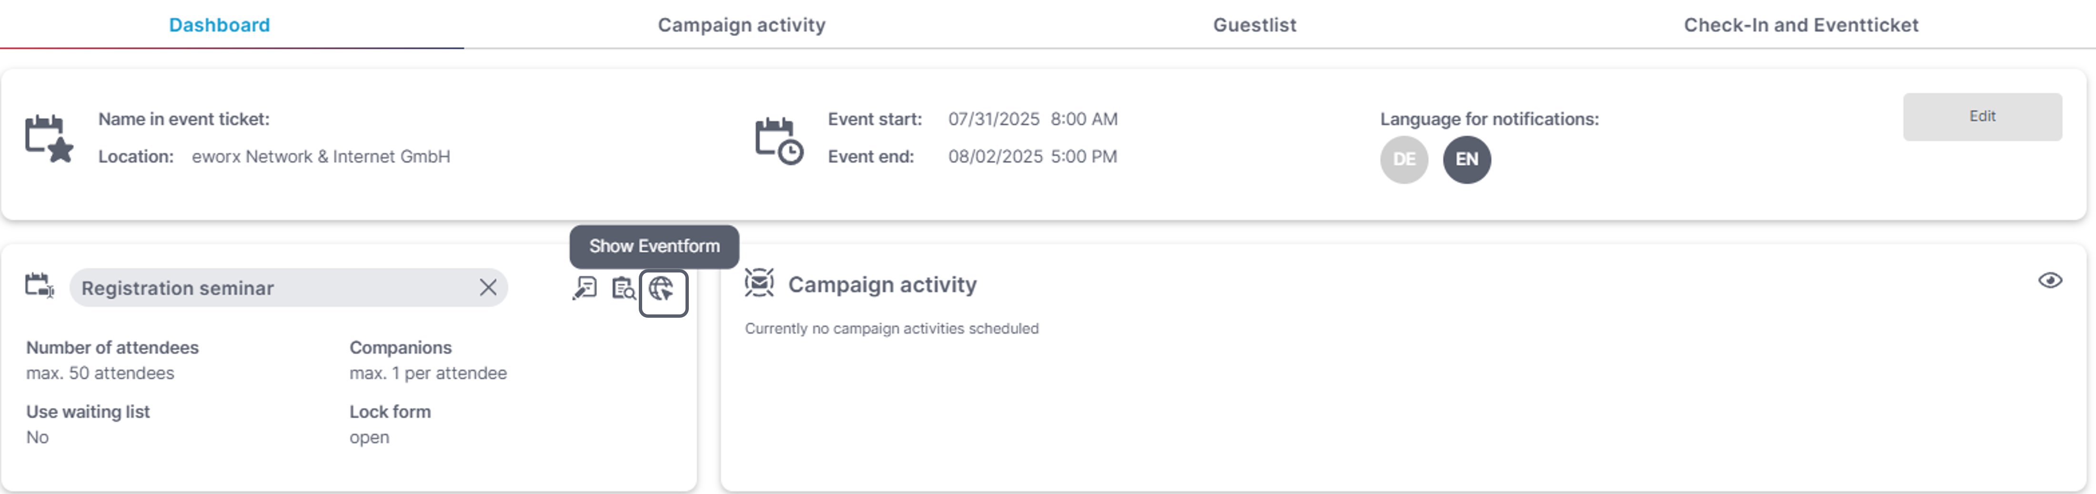Click the calendar form icon beside Registration seminar
The width and height of the screenshot is (2096, 494).
(39, 286)
